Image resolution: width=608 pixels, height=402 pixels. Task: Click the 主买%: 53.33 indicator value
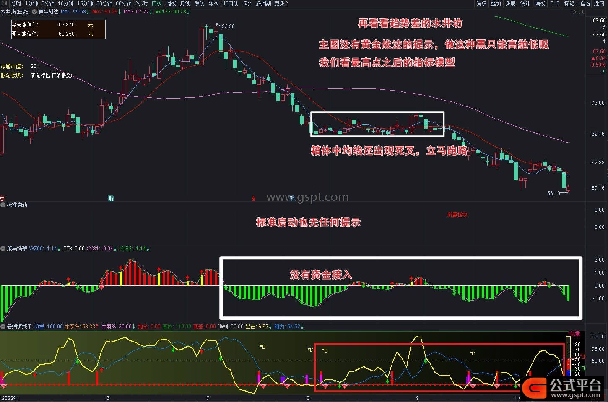(x=82, y=327)
